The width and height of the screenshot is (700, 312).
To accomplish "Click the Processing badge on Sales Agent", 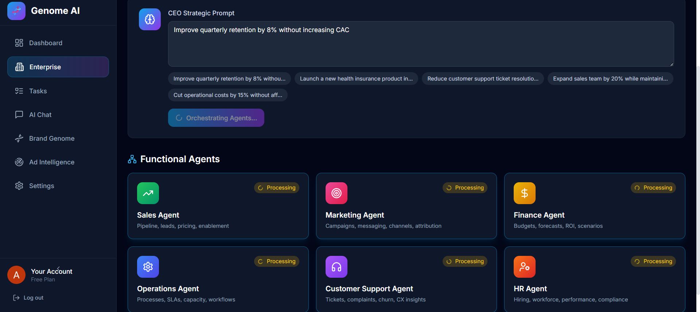I will click(x=277, y=188).
